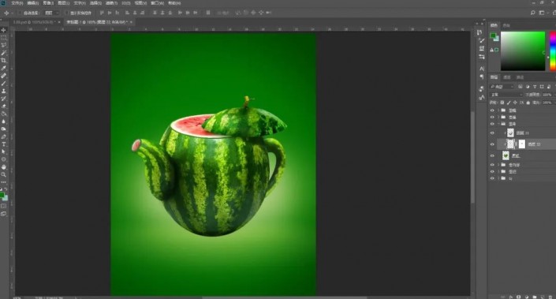Click the lock all padlock icon
Viewport: 556px width, 299px height.
(x=528, y=103)
